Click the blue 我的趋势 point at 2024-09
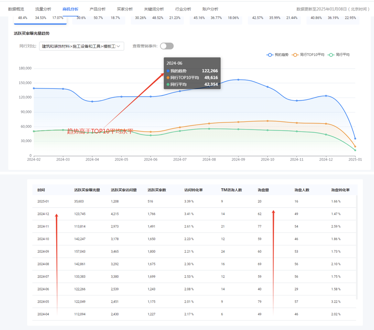Viewport: 374px width, 330px height. (238, 80)
